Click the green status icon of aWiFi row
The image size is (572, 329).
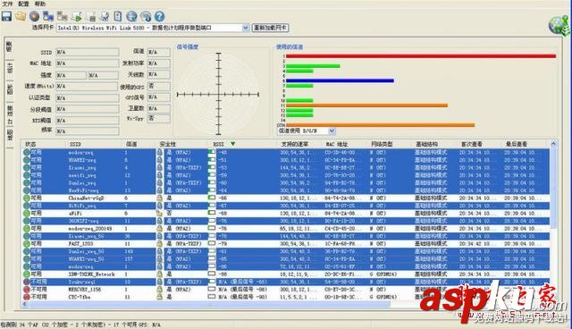pos(27,213)
